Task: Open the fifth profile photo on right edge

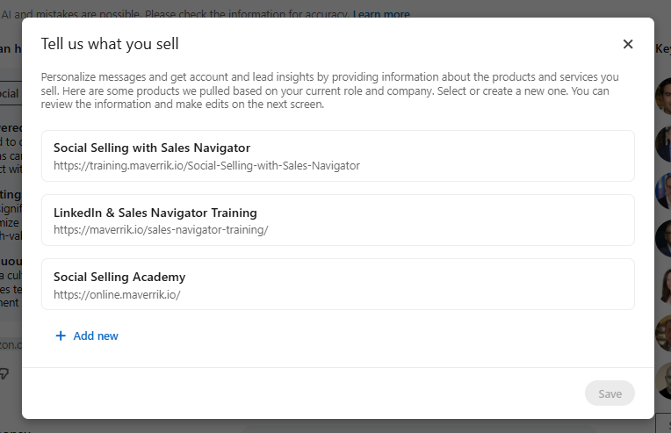Action: coord(664,285)
